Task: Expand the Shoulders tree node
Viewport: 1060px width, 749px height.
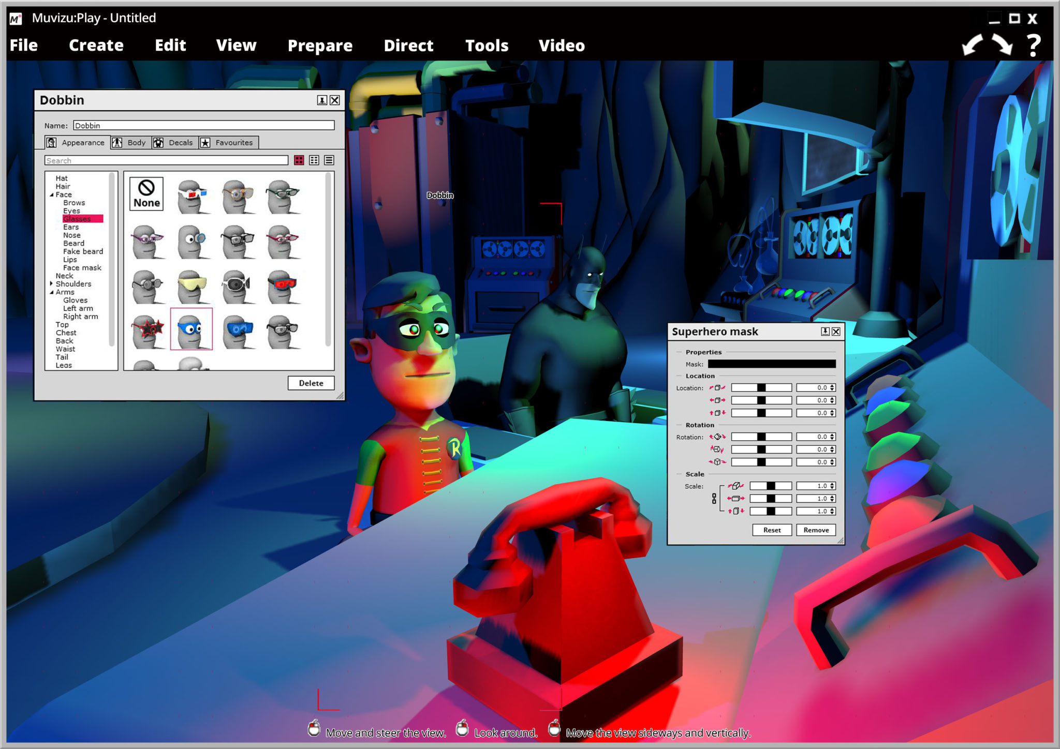Action: [x=51, y=283]
